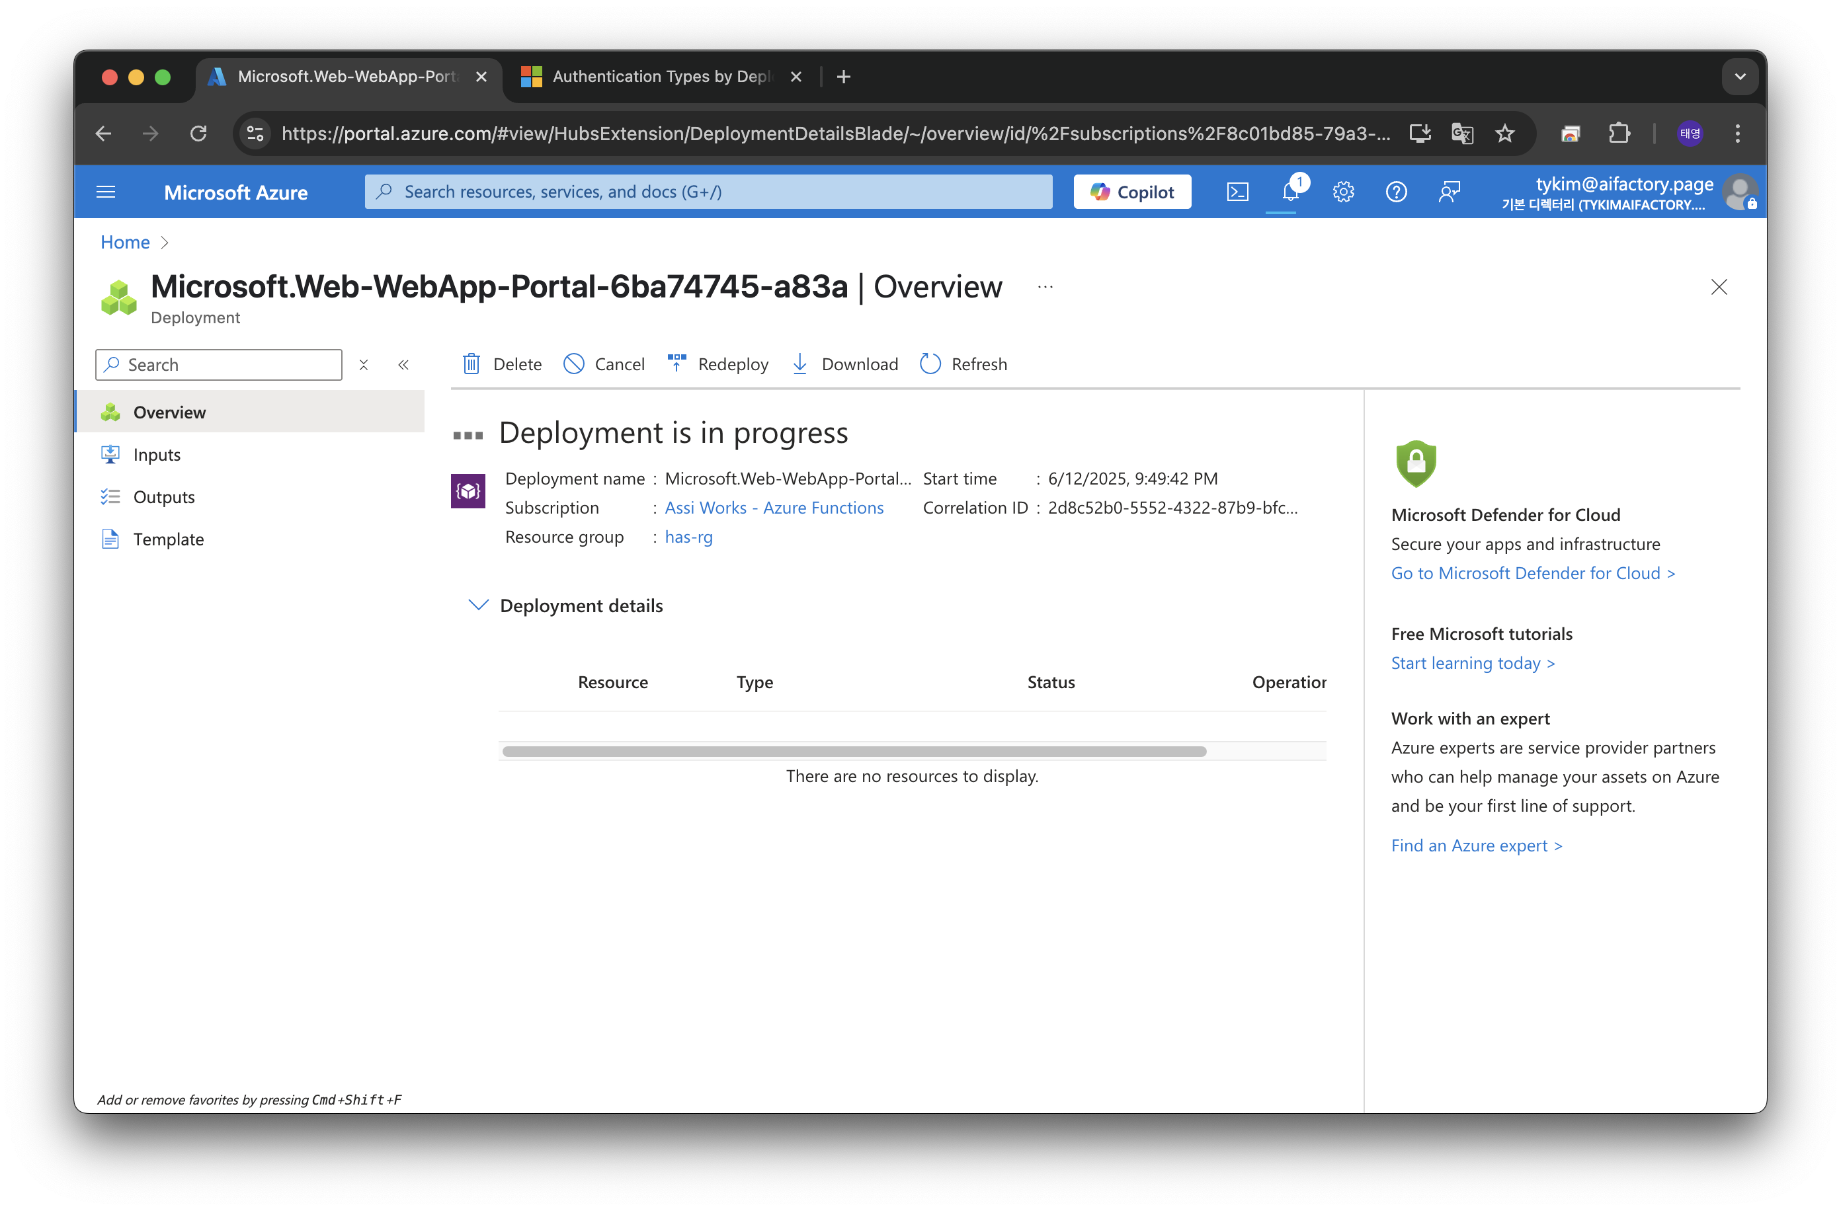Click the Search resources input field
The image size is (1841, 1211).
click(x=708, y=192)
